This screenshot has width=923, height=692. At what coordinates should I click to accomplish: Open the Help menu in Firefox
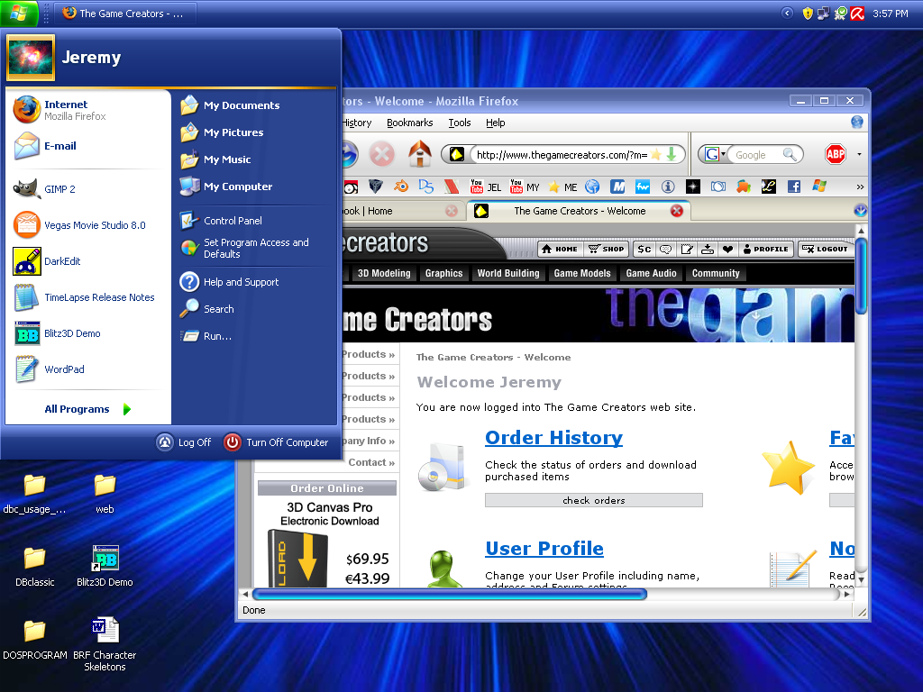tap(496, 123)
